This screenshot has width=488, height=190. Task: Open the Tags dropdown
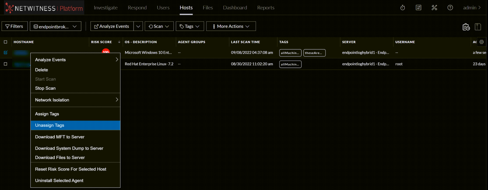coord(190,26)
